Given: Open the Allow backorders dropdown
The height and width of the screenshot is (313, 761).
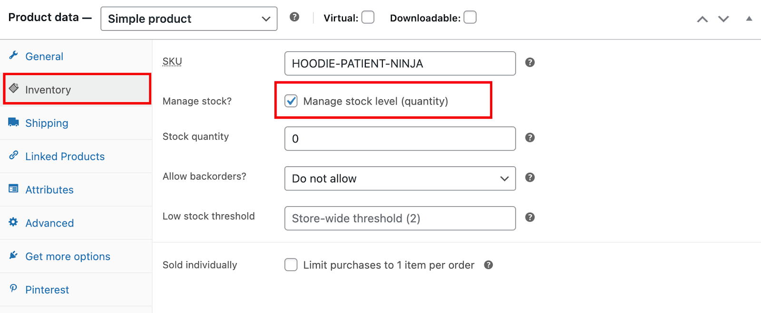Looking at the screenshot, I should (x=400, y=179).
